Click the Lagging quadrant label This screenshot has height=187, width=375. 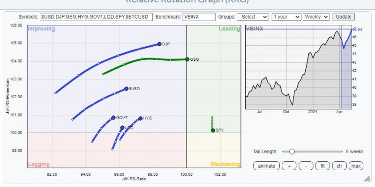pos(39,165)
